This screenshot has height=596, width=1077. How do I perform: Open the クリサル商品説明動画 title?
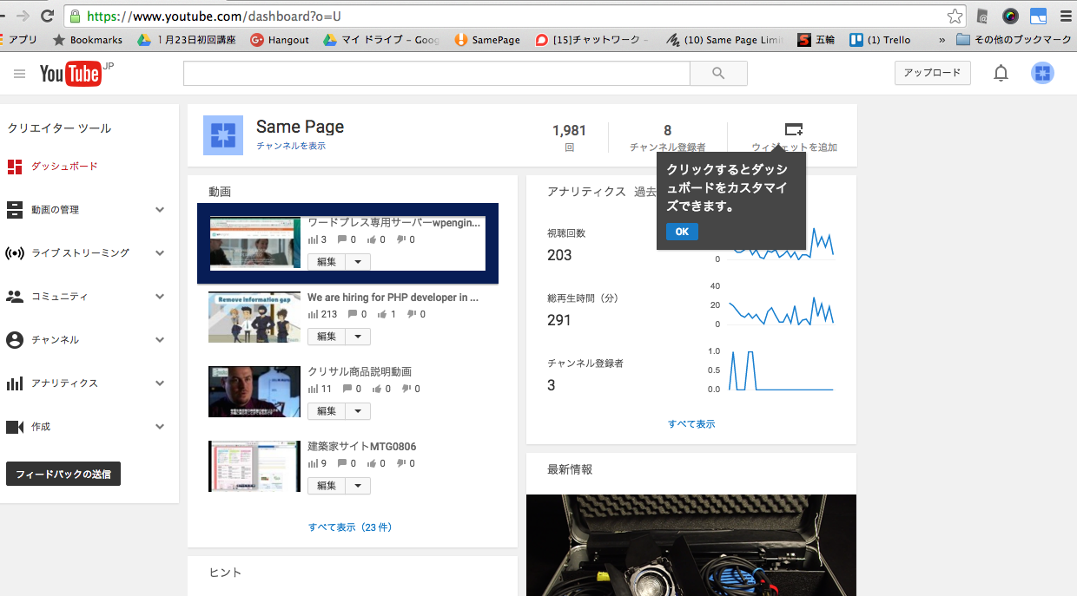360,372
